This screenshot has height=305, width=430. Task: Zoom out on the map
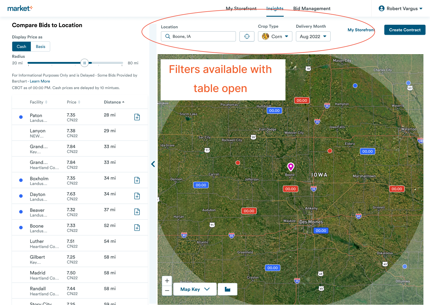coord(167,290)
